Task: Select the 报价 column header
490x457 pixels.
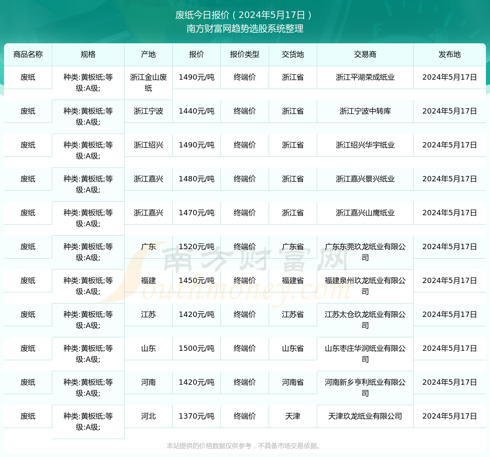Action: point(196,54)
